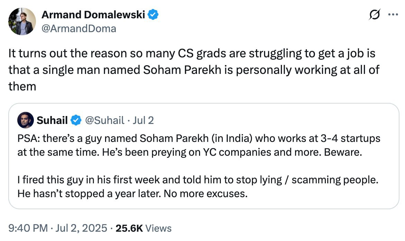Click "No more excuses." in quoted tweet

coord(206,194)
